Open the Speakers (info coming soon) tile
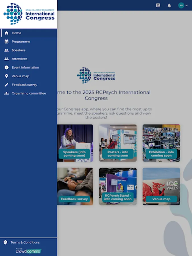Viewport: 192px width, 256px height. 75,143
